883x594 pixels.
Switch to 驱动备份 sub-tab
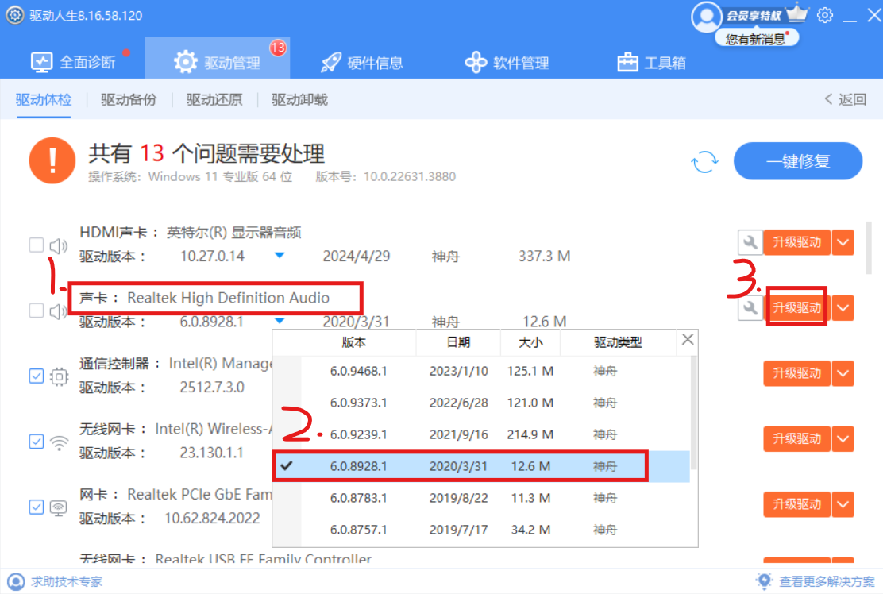click(x=129, y=99)
